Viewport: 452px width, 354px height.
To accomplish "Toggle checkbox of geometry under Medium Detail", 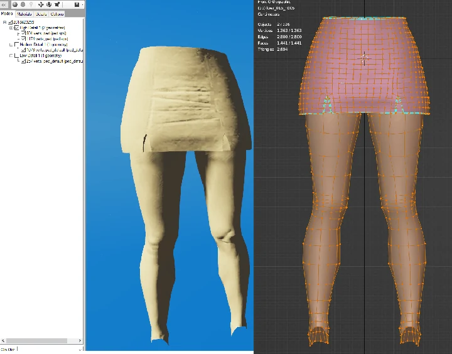I will (24, 50).
